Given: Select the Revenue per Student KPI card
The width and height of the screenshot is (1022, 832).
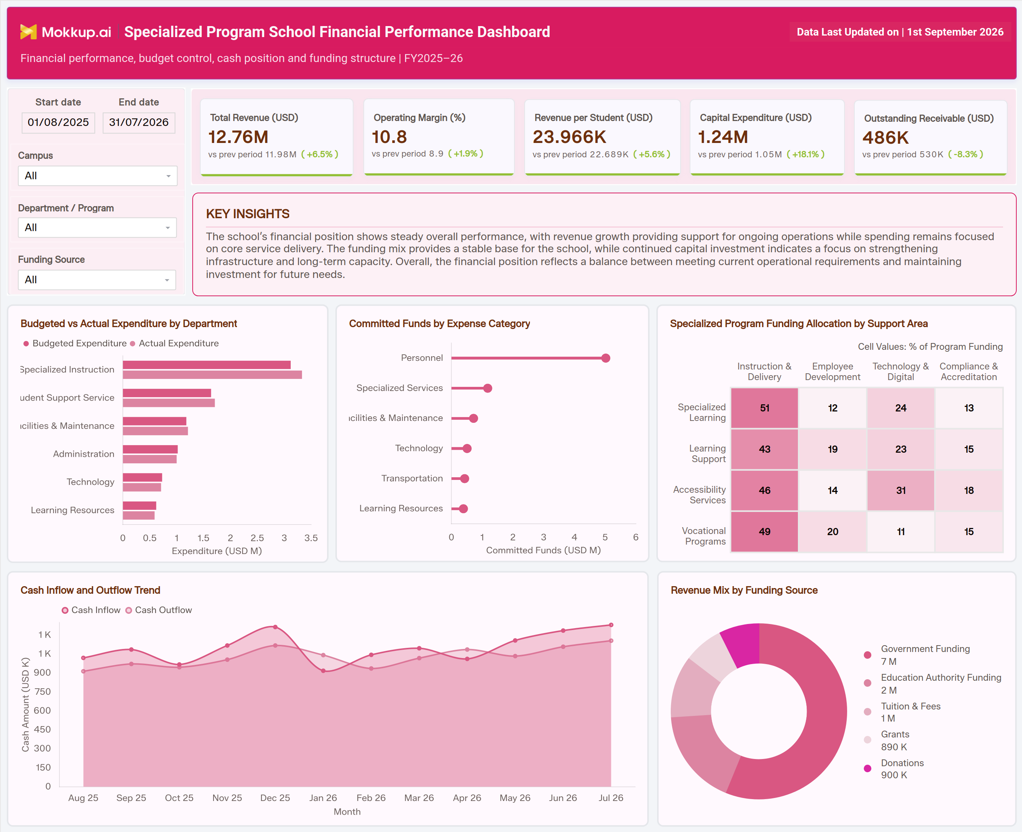Looking at the screenshot, I should pos(602,137).
